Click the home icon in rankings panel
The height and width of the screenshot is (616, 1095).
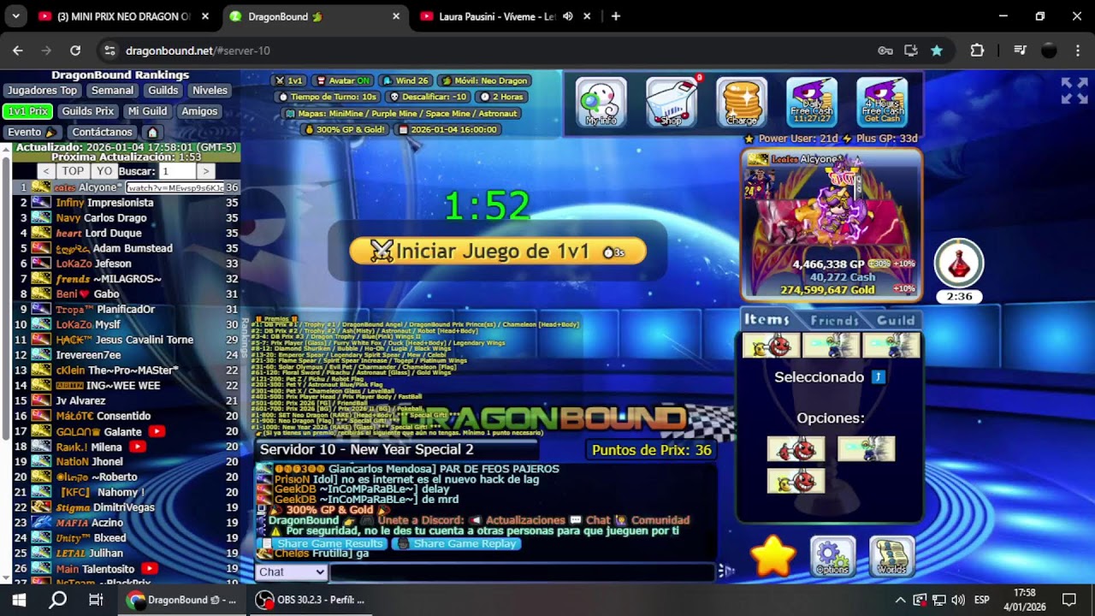(x=152, y=133)
